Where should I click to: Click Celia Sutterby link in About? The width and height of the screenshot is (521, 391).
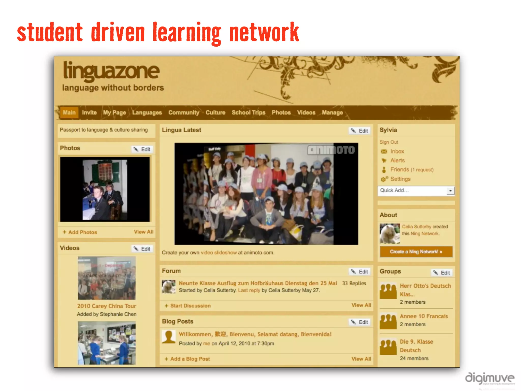point(416,227)
